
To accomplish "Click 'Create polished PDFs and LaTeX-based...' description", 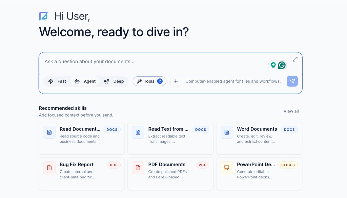I will click(167, 174).
